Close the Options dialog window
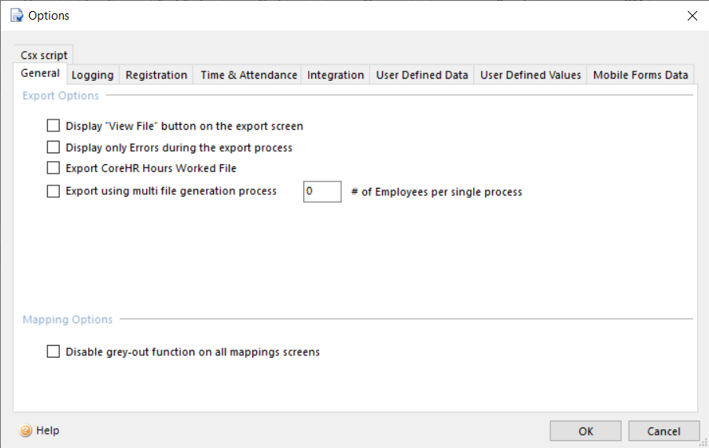Viewport: 709px width, 448px height. [692, 16]
